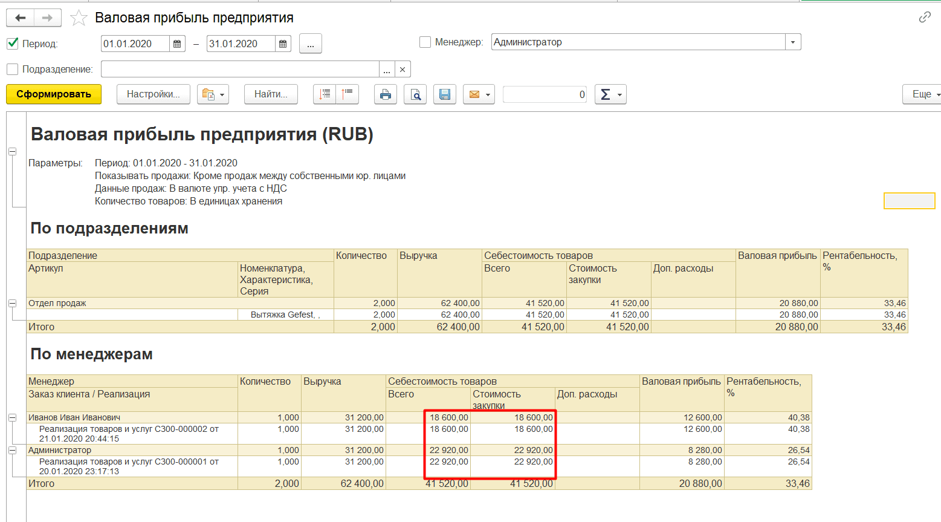This screenshot has width=941, height=522.
Task: Expand all report groups icon
Action: click(x=325, y=94)
